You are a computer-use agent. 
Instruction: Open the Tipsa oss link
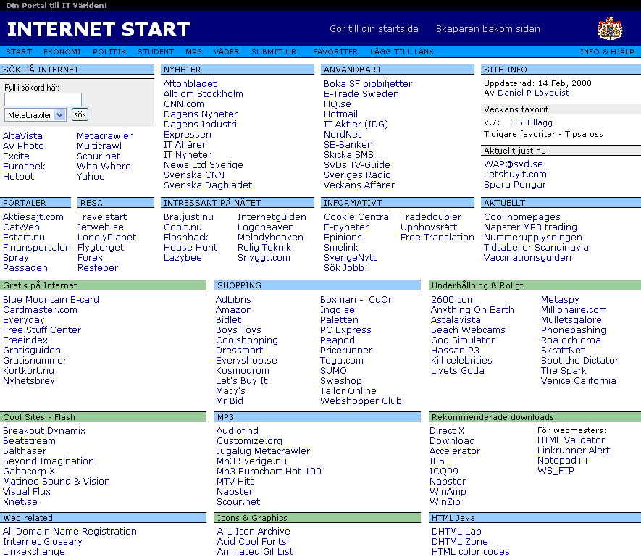click(x=585, y=134)
